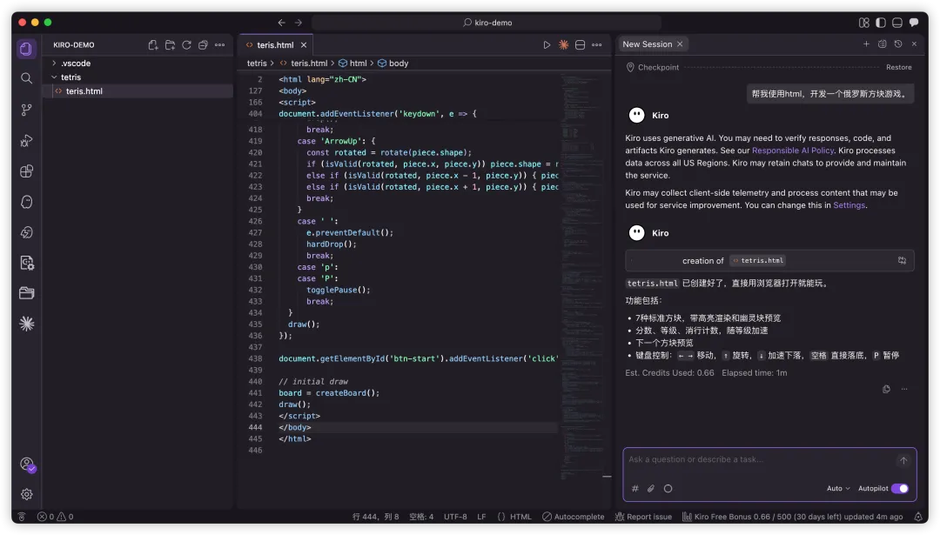The height and width of the screenshot is (535, 940).
Task: Copy the Kiro response
Action: point(886,389)
